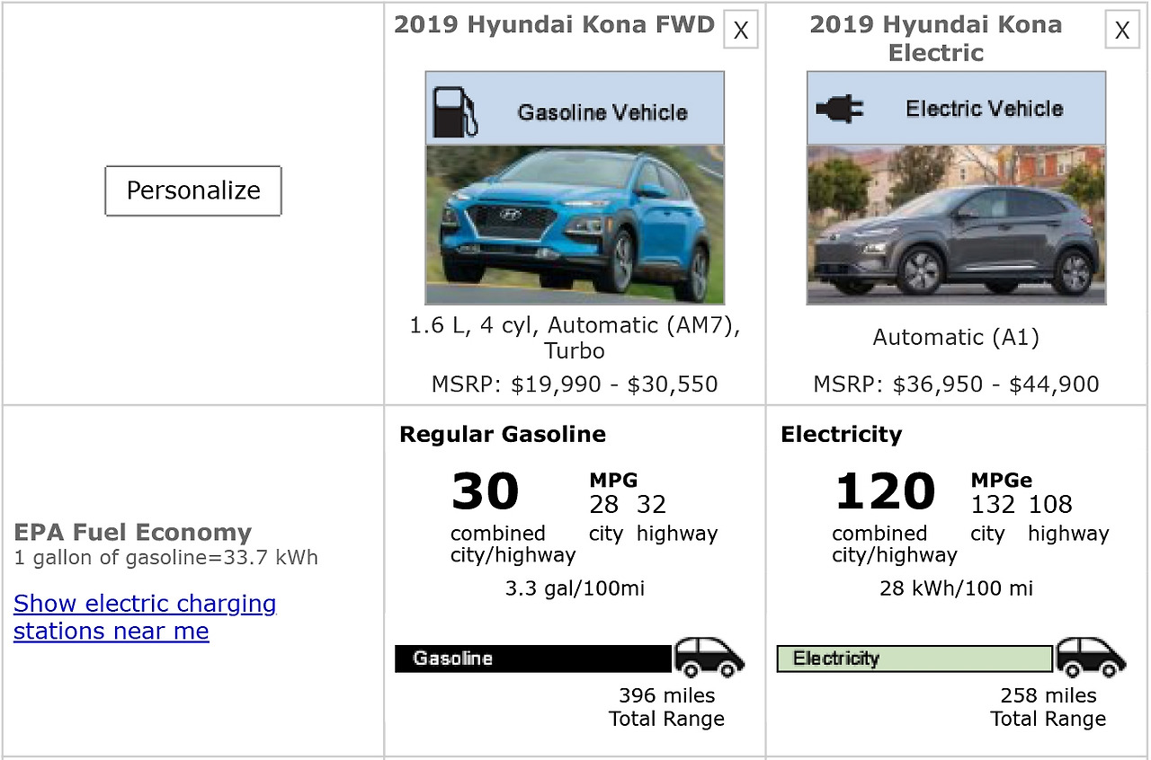
Task: Click the 2019 Hyundai Kona Electric title
Action: pos(935,39)
